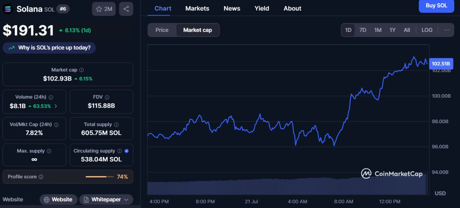Click the FDV info icon

click(107, 97)
